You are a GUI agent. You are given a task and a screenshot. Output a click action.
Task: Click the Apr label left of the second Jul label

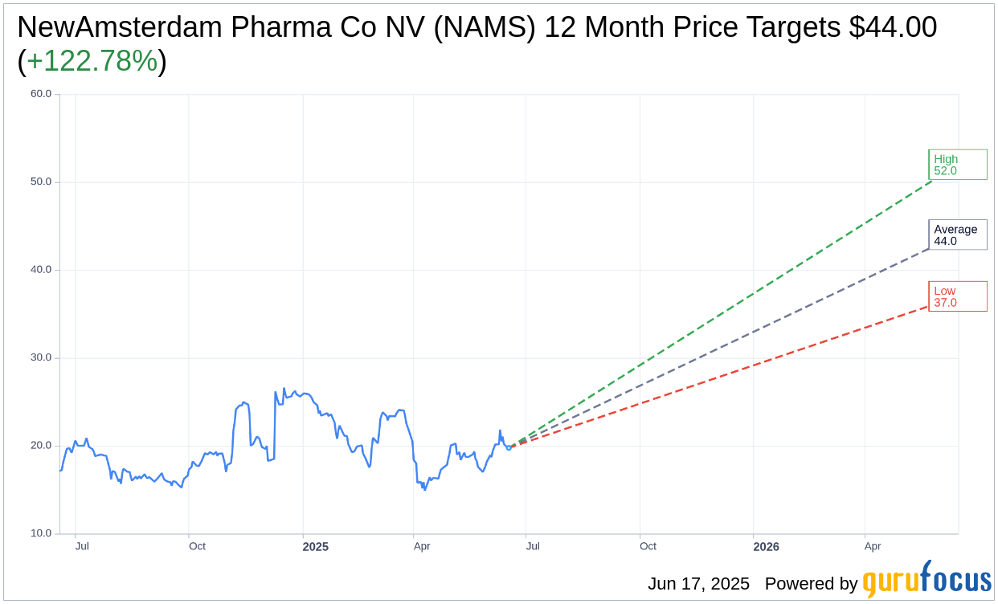point(422,546)
